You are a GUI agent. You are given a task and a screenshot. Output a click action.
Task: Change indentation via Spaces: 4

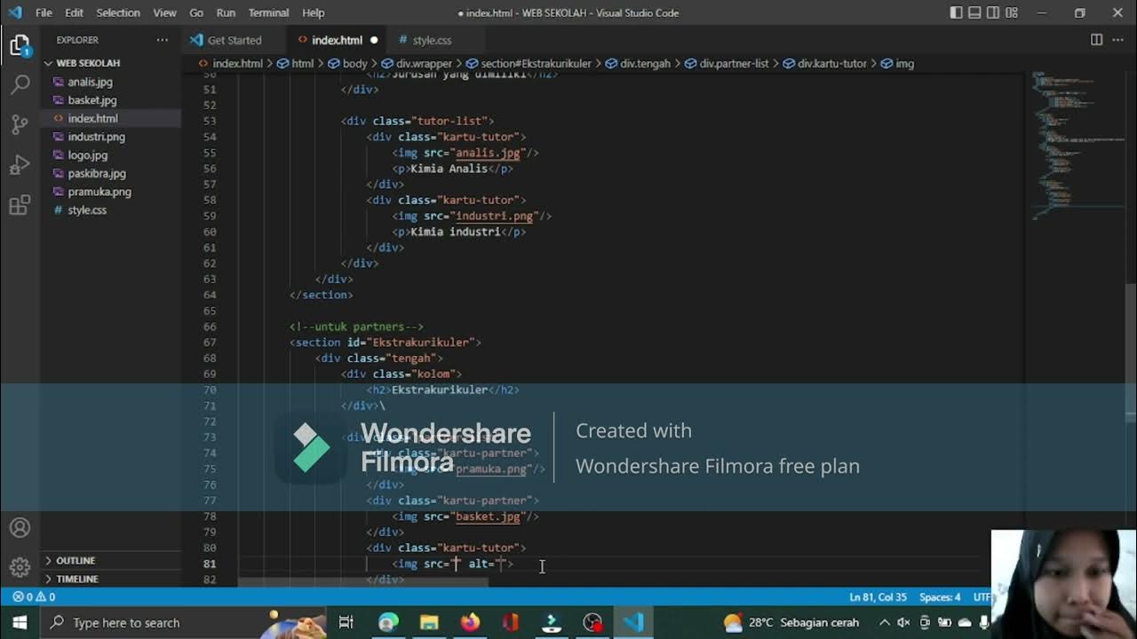click(940, 597)
